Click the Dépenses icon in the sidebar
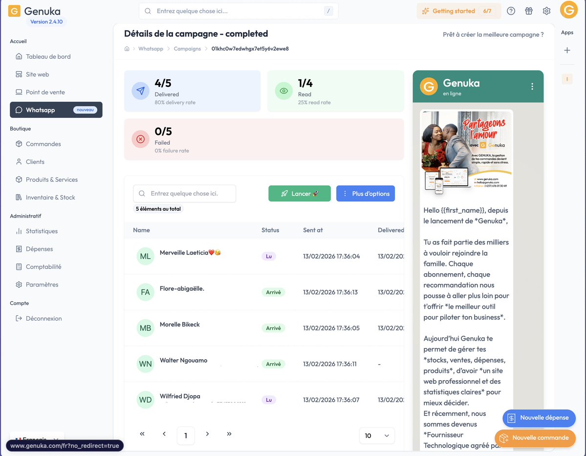This screenshot has height=456, width=586. 20,249
